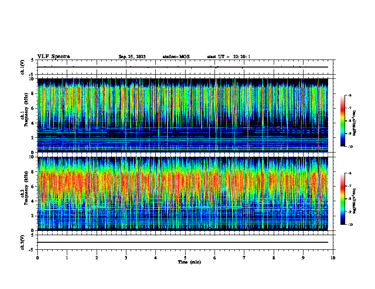The image size is (375, 289).
Task: Click the "station=MOS" header label
Action: point(176,57)
